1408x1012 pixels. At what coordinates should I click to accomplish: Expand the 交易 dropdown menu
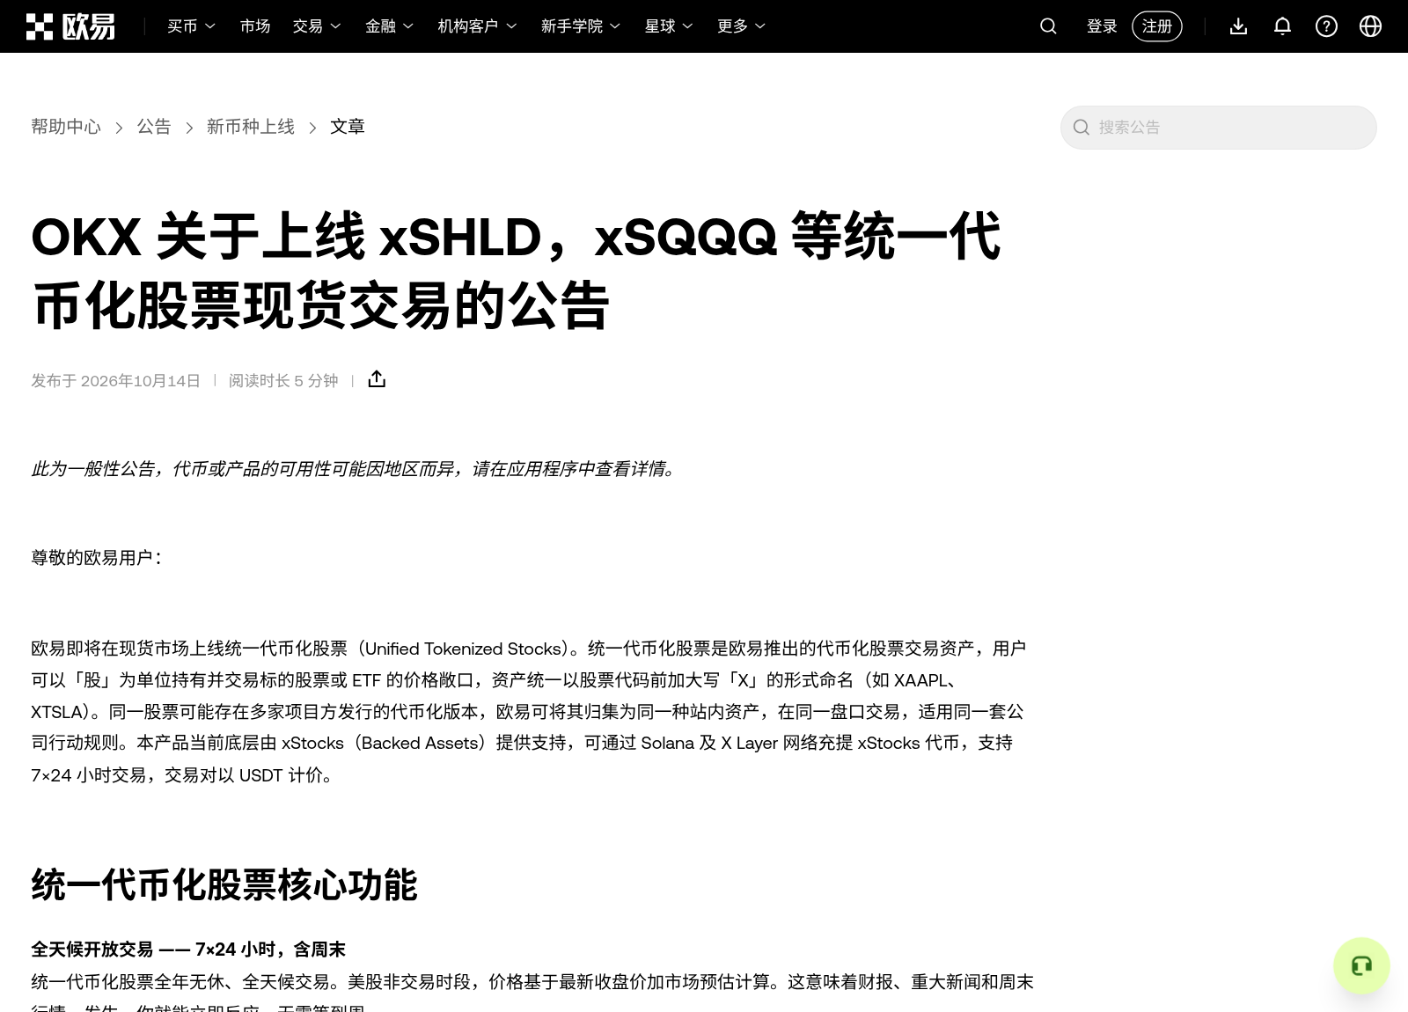[317, 26]
